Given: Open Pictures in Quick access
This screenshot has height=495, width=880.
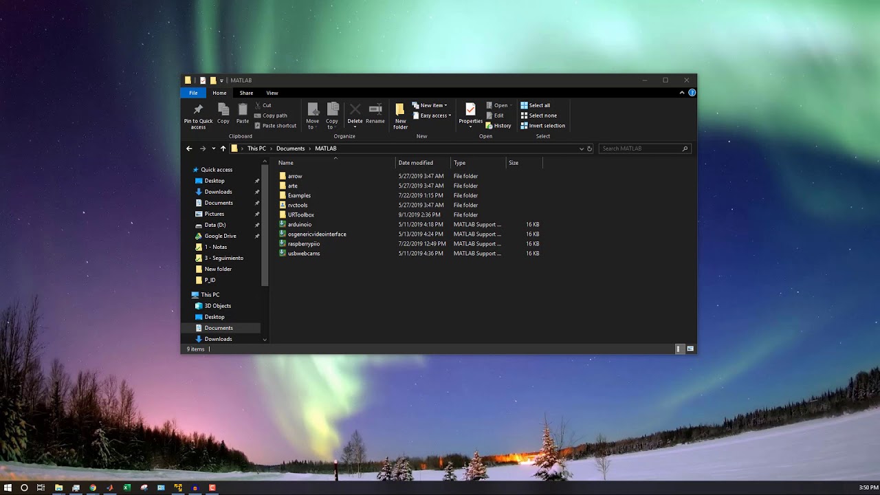Looking at the screenshot, I should pos(214,214).
